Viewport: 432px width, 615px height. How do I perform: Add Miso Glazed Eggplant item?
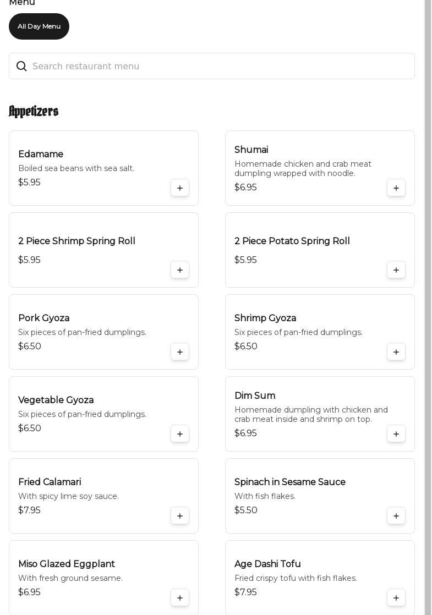click(x=180, y=598)
